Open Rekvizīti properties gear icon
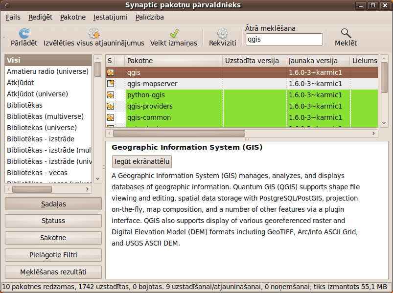 (x=223, y=33)
